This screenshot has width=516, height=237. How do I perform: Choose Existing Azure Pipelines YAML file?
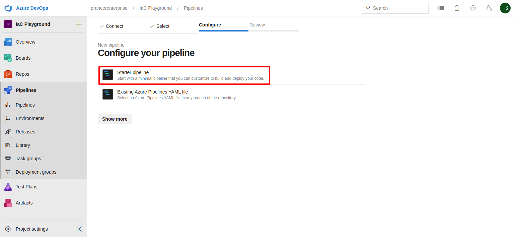232,95
